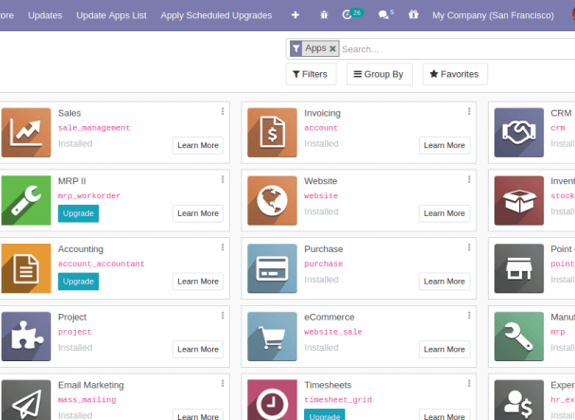Open the Group By dropdown
This screenshot has width=575, height=420.
pyautogui.click(x=379, y=74)
